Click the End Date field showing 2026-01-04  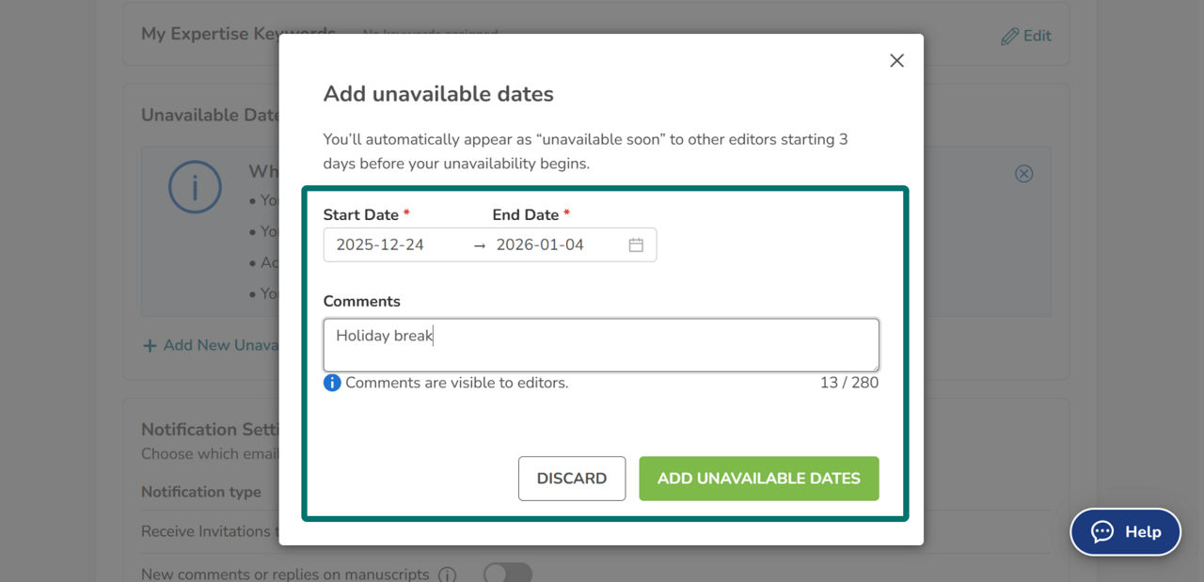[x=555, y=244]
